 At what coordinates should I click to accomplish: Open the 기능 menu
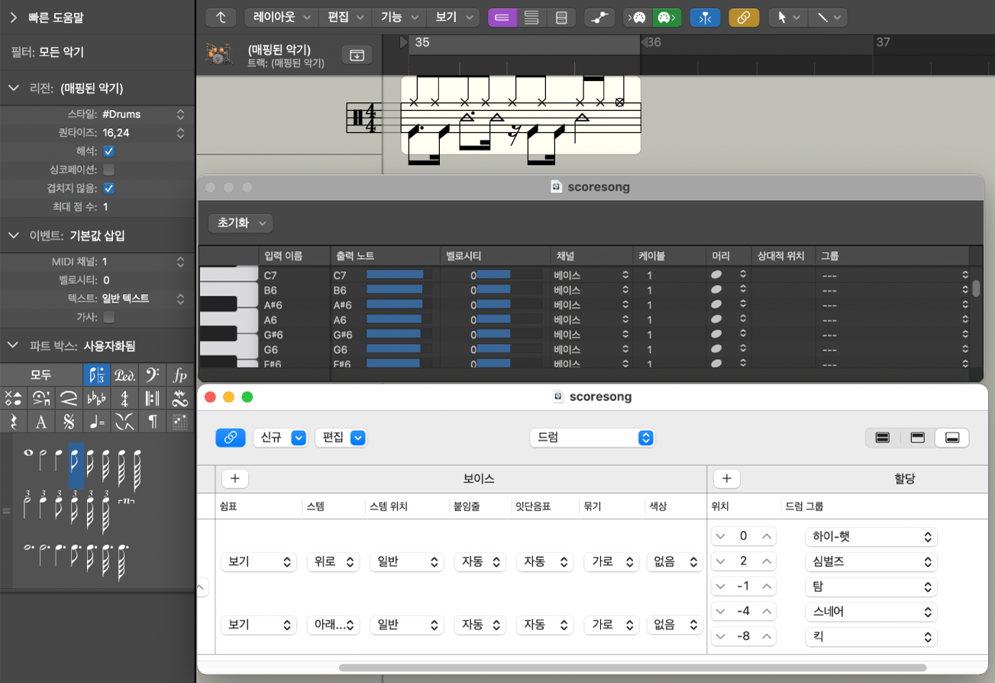coord(399,17)
